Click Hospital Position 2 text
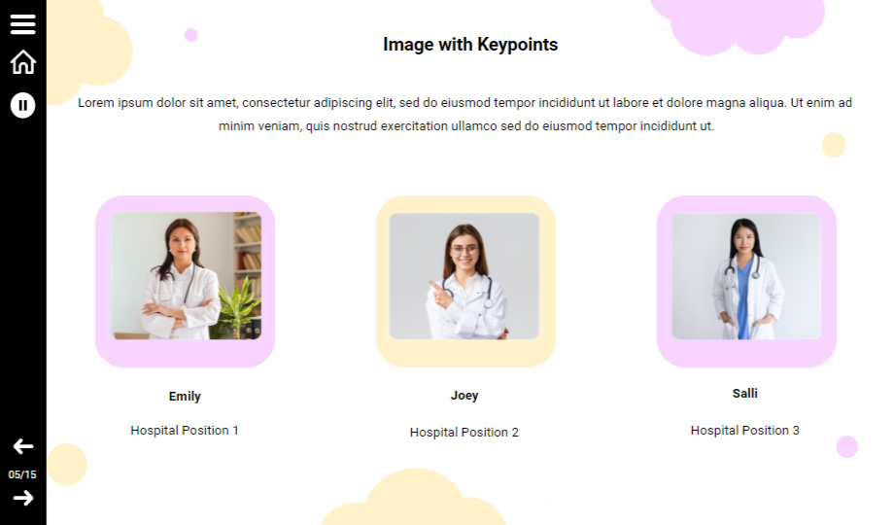 pos(464,433)
